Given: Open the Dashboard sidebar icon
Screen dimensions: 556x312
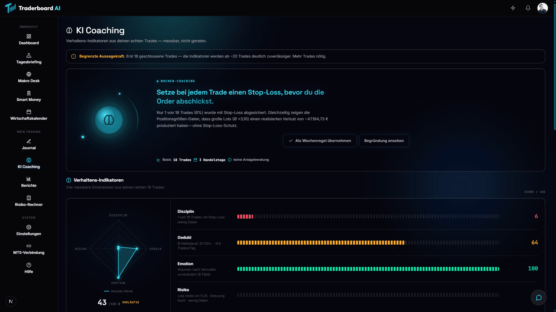Looking at the screenshot, I should pyautogui.click(x=29, y=36).
